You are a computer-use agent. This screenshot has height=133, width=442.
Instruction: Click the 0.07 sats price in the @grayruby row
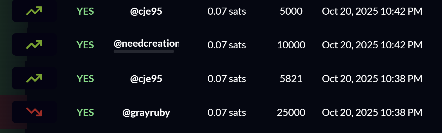point(227,113)
